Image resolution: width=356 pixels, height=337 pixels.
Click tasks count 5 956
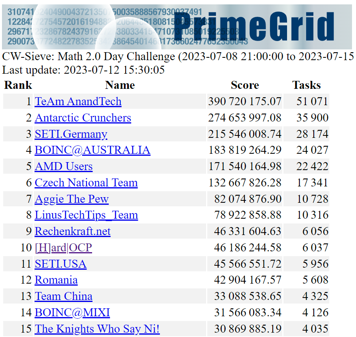coord(315,264)
